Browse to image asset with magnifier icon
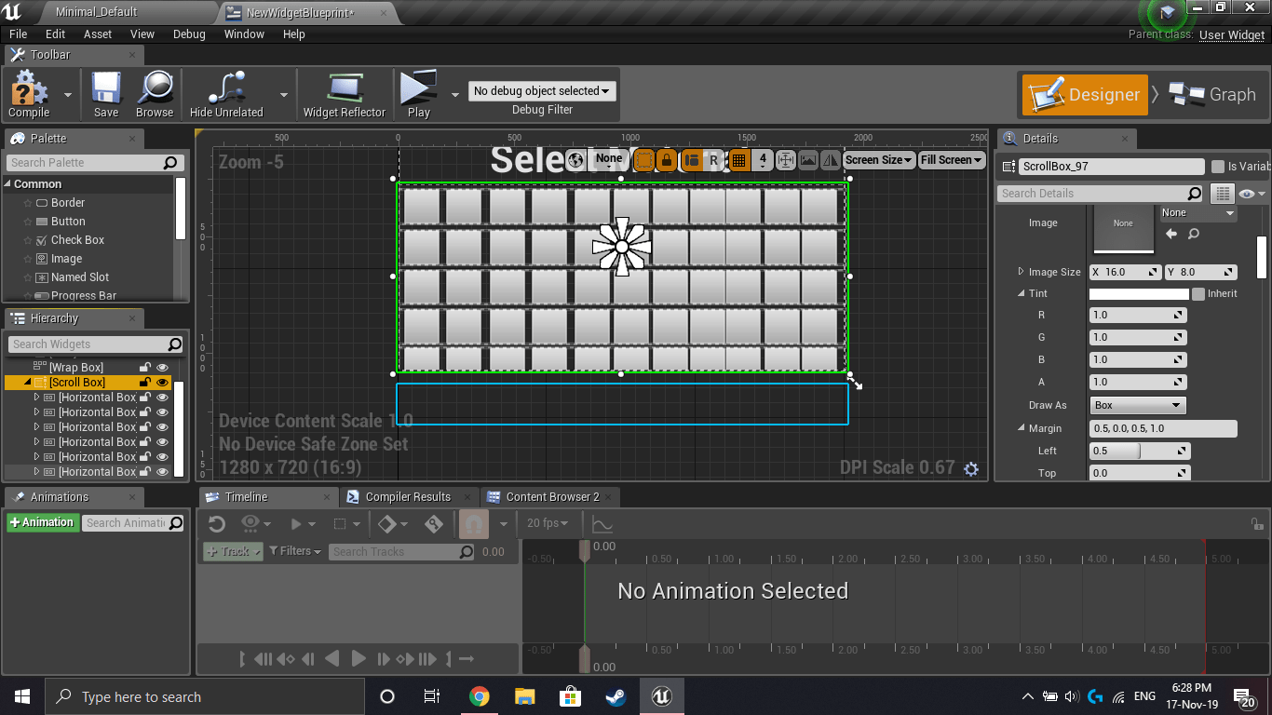1272x715 pixels. pos(1194,234)
